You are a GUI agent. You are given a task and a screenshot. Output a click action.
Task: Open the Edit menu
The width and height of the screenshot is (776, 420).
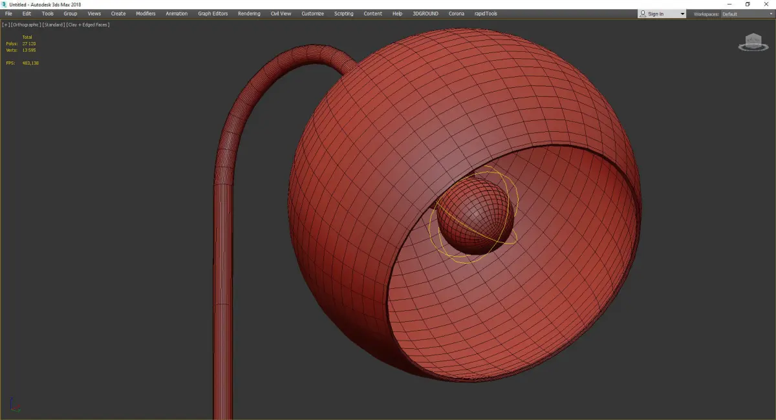pos(27,14)
